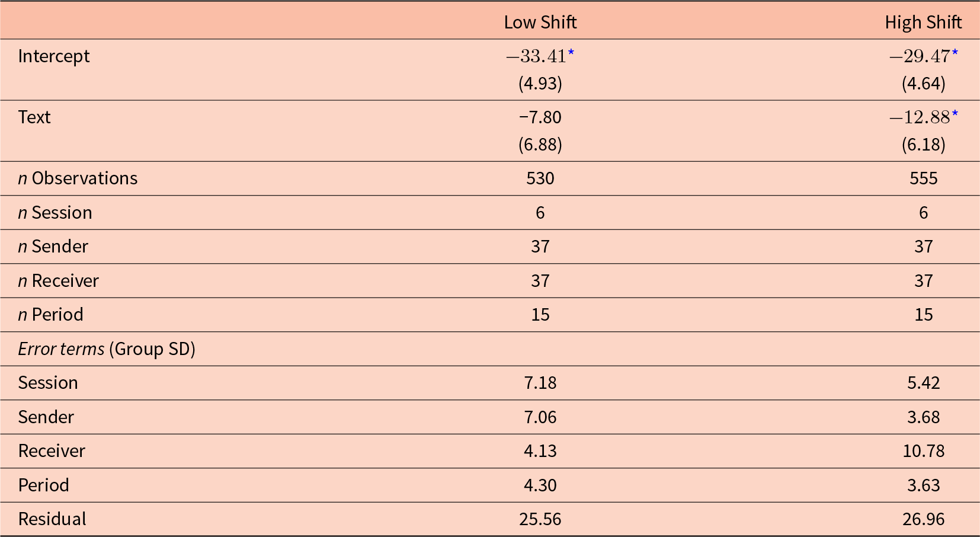Click the High Shift Residual value 26.96
Screen dimensions: 980x537
pyautogui.click(x=923, y=519)
